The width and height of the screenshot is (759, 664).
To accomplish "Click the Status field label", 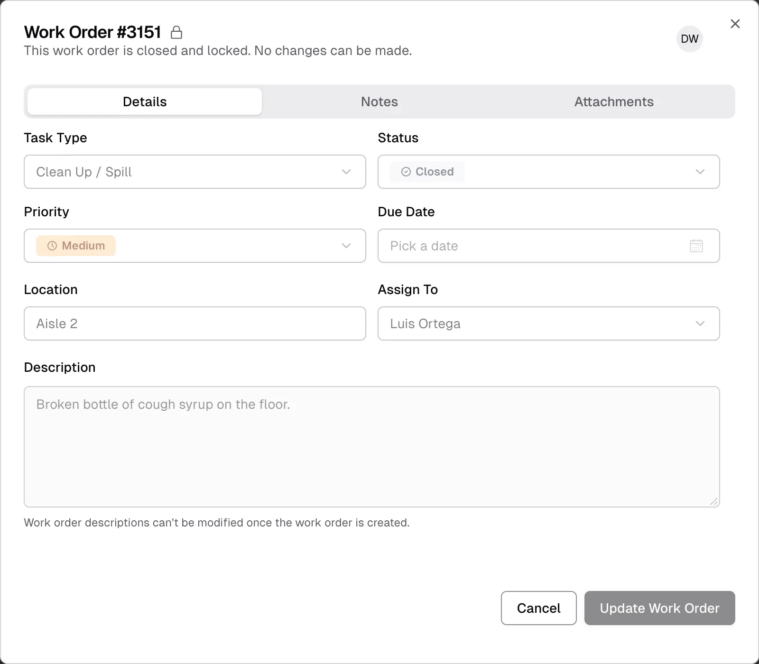I will point(398,138).
